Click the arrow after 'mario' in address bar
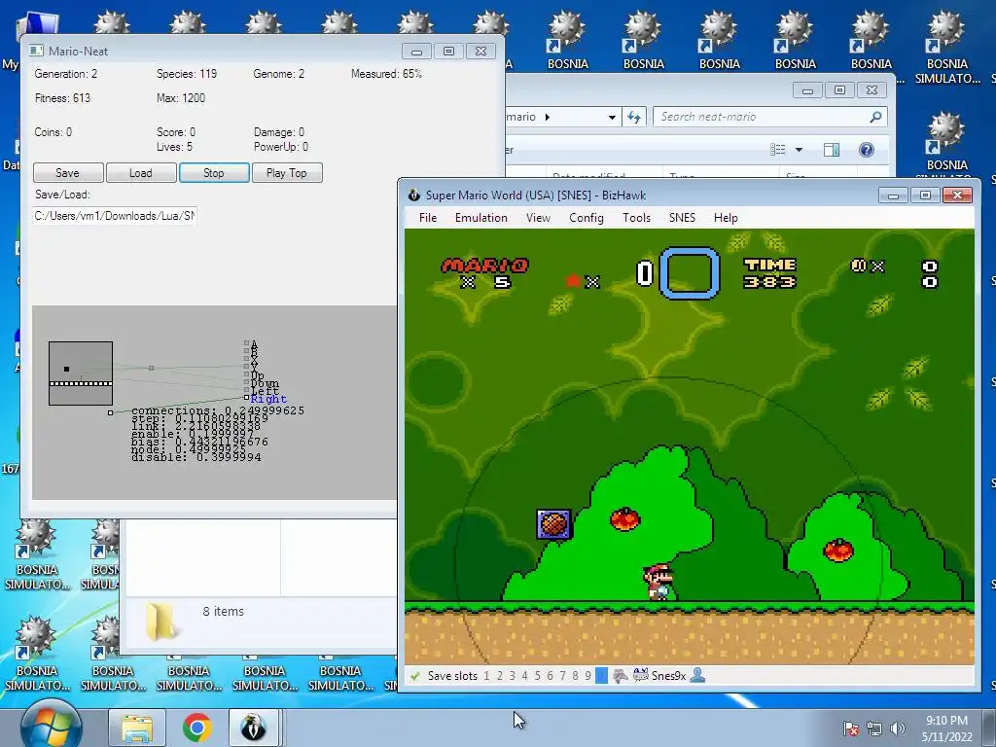 (x=548, y=117)
